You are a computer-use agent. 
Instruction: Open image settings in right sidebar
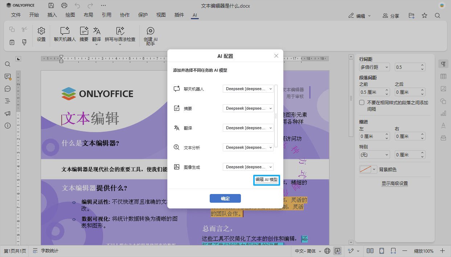pyautogui.click(x=443, y=89)
